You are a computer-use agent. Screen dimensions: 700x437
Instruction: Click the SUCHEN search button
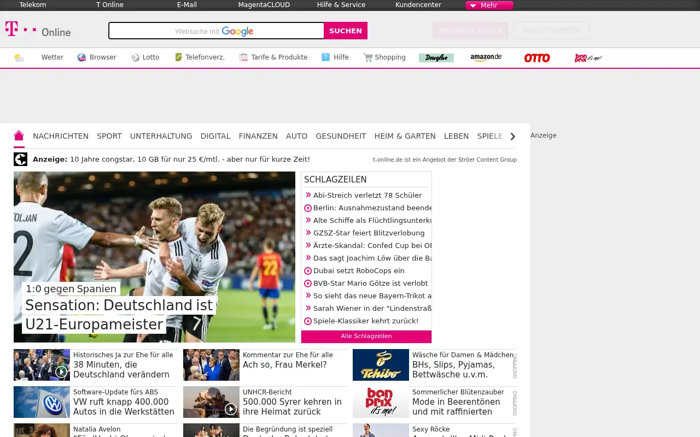pos(346,31)
